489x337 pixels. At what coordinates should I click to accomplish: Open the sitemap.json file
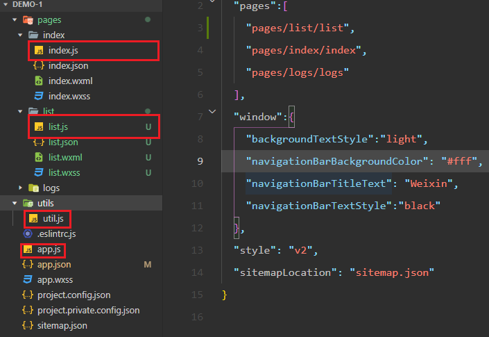click(62, 325)
